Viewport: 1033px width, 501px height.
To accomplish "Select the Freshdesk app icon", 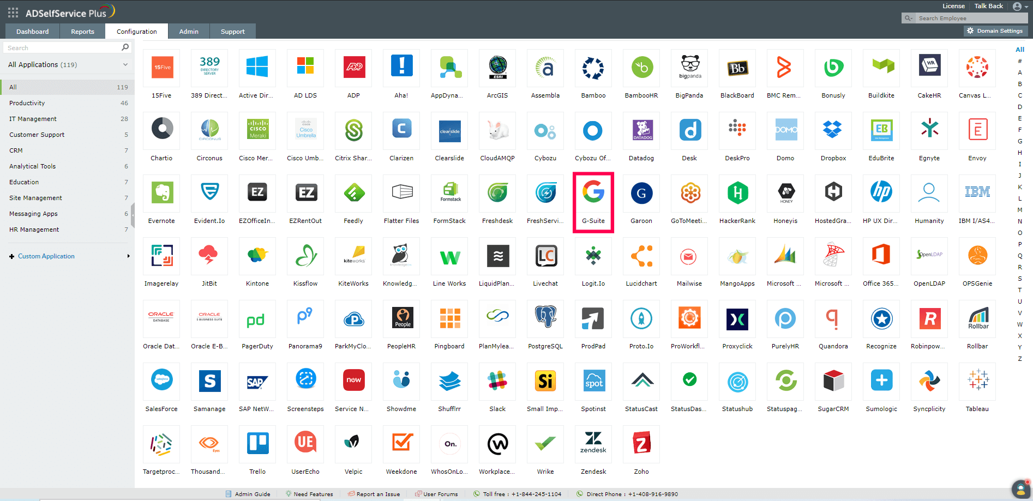I will [x=498, y=193].
